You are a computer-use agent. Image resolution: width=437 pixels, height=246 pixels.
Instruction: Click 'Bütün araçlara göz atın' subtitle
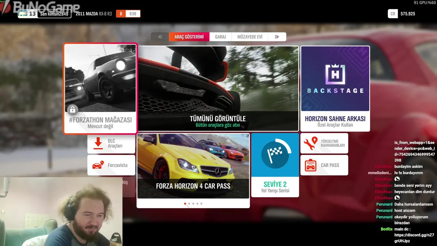click(218, 125)
